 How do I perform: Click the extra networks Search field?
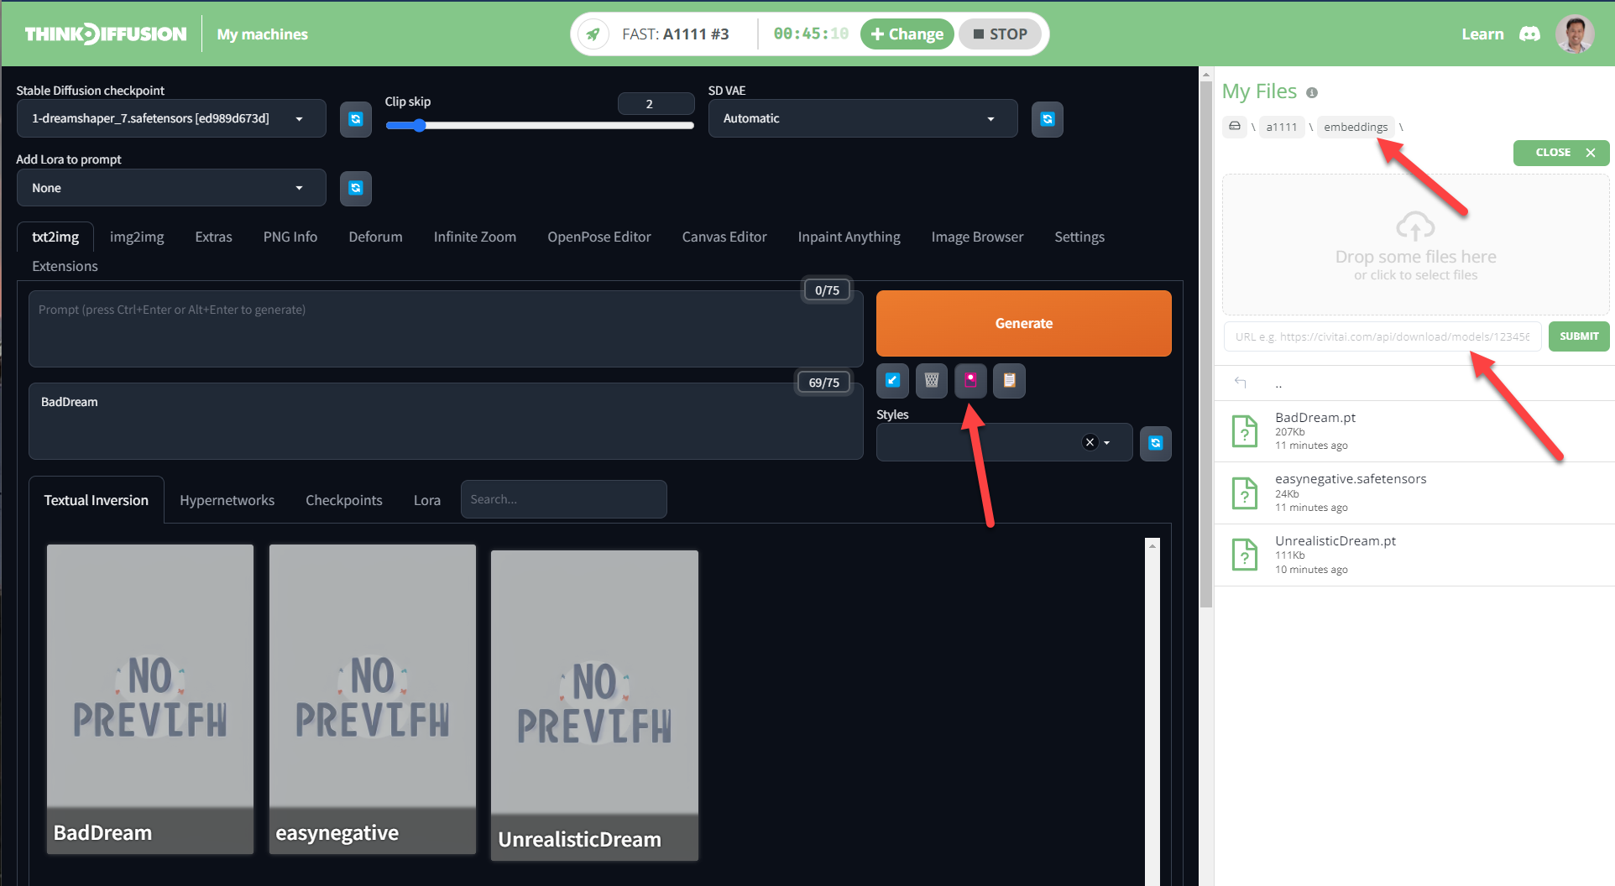pyautogui.click(x=564, y=499)
